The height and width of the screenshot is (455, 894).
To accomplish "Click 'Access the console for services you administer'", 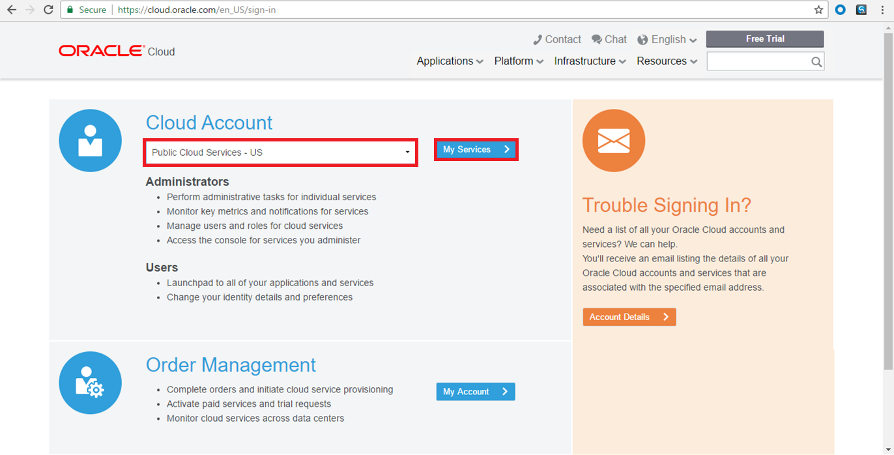I will [x=264, y=240].
